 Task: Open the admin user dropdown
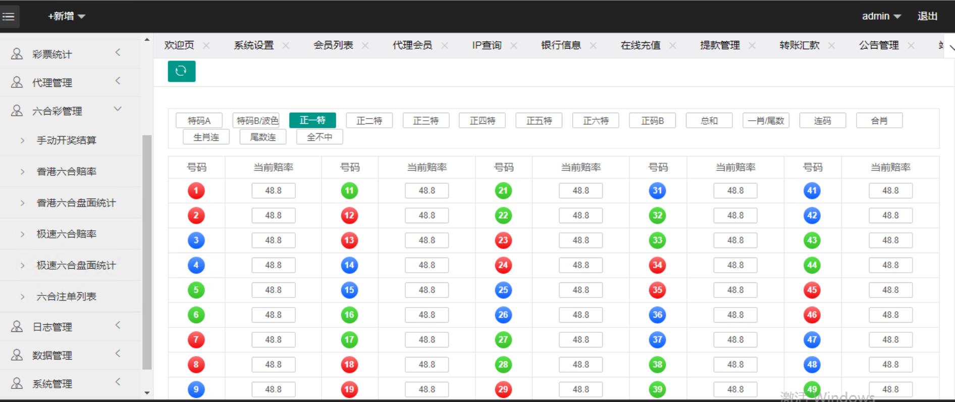(x=881, y=16)
